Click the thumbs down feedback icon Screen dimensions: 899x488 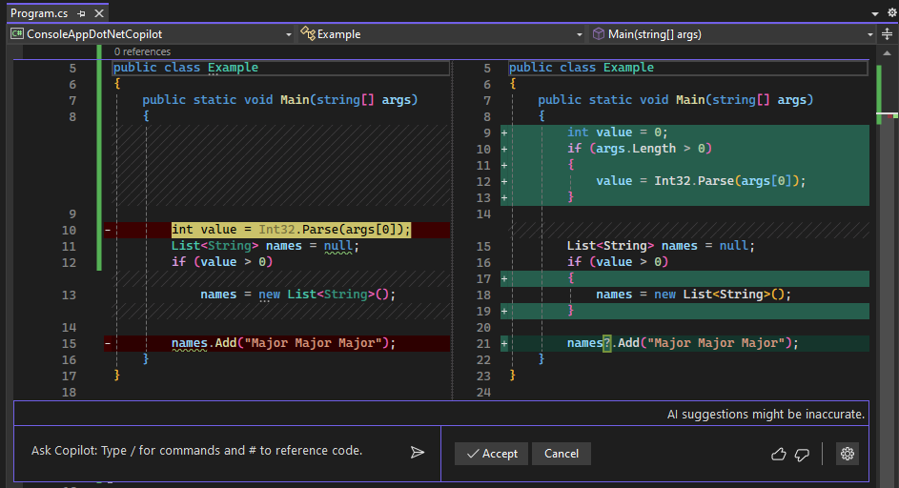(802, 455)
